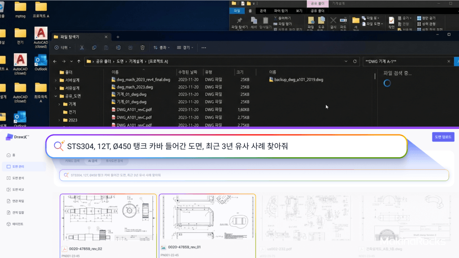Click the 도면 업로드 button
459x258 pixels.
[x=443, y=137]
